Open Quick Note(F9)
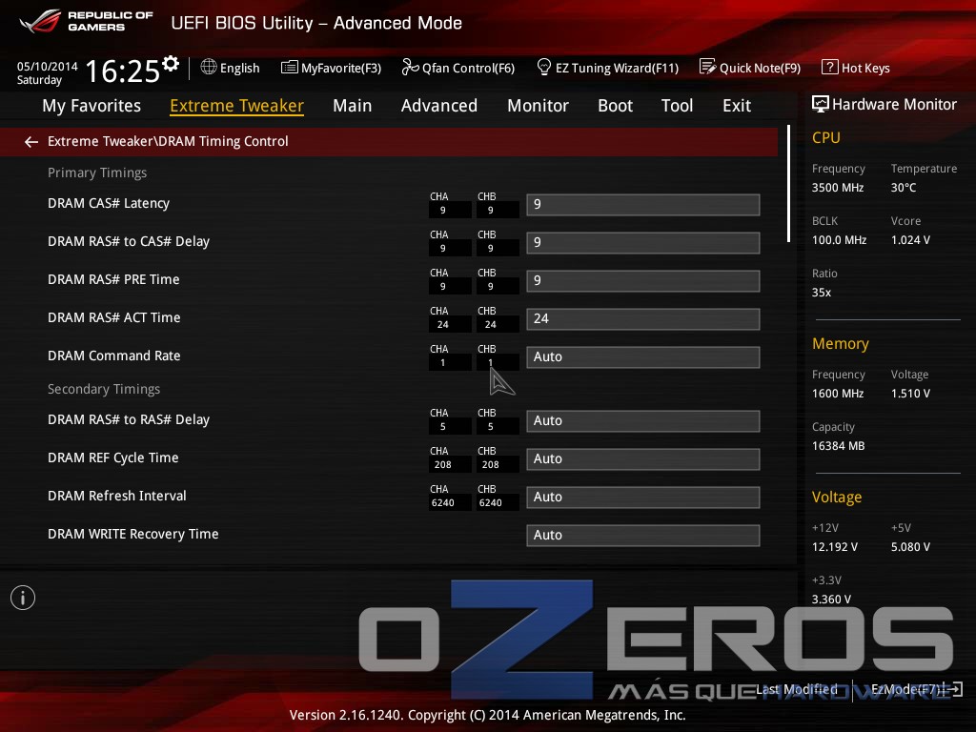 750,68
